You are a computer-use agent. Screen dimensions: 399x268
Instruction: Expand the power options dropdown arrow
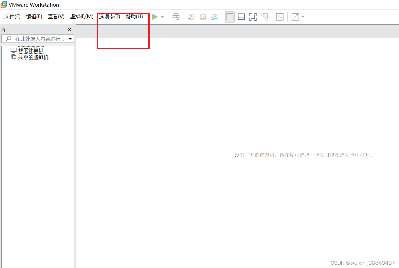(x=162, y=17)
